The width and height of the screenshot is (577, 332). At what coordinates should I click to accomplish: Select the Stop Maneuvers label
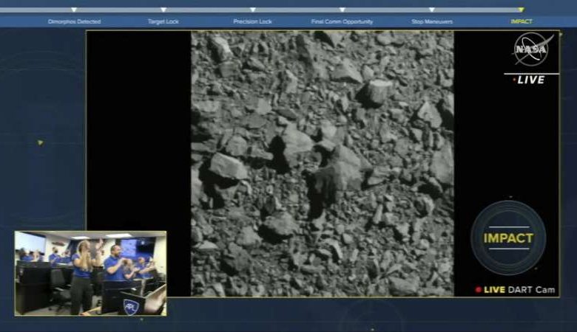pyautogui.click(x=432, y=21)
